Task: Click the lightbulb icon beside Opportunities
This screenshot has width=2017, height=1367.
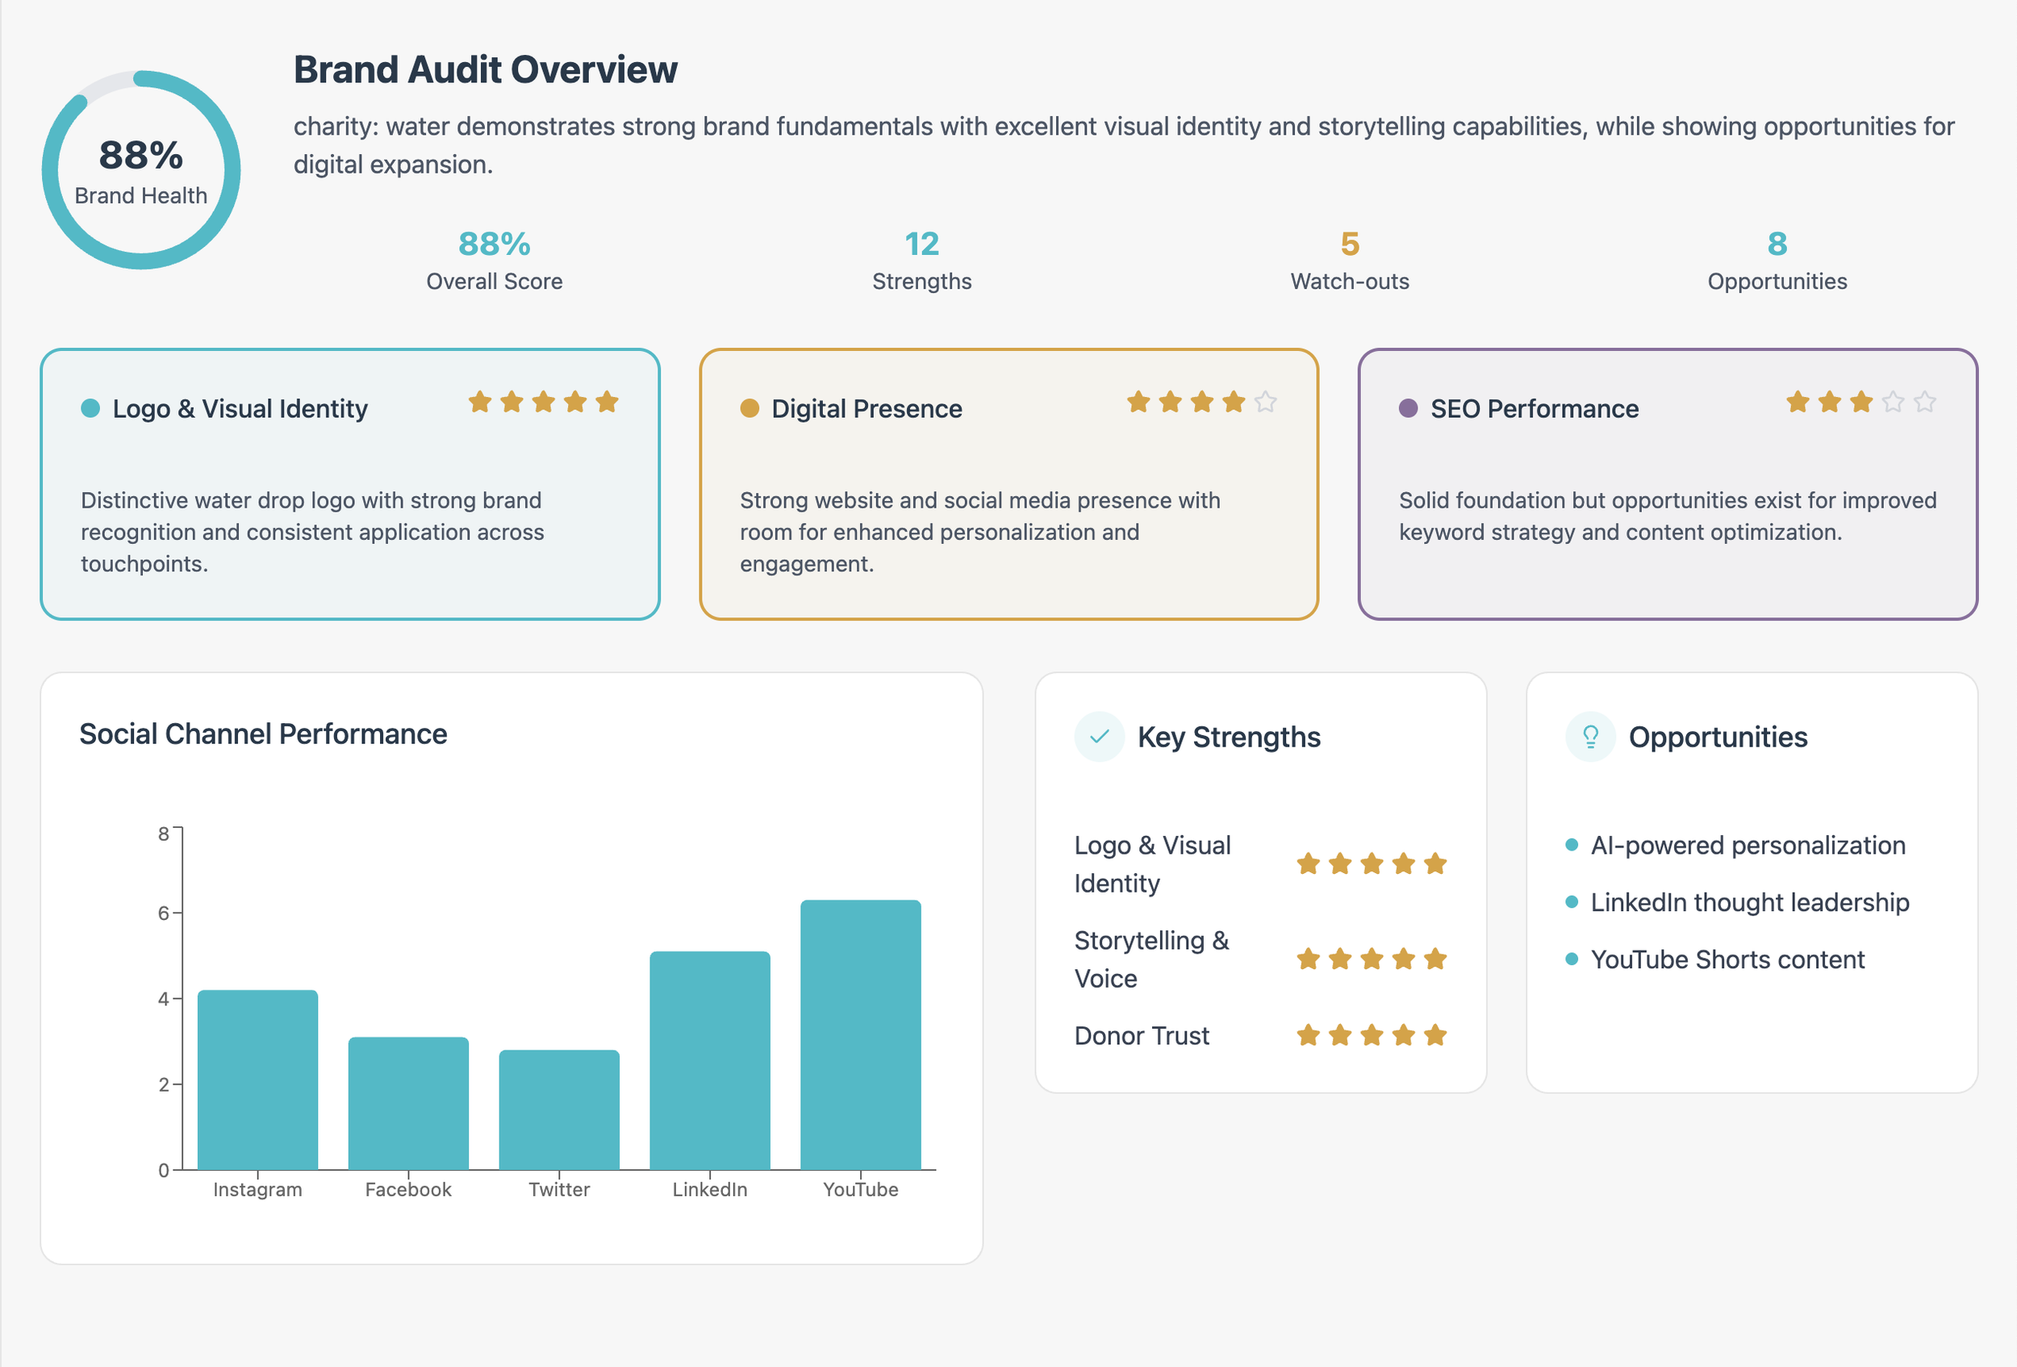Action: 1590,737
